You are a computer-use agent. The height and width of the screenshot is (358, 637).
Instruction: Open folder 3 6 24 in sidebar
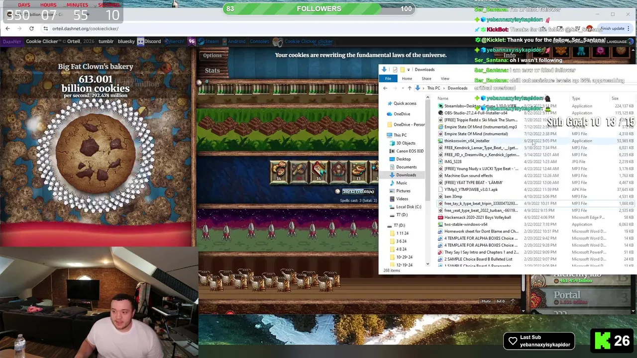[x=401, y=241]
